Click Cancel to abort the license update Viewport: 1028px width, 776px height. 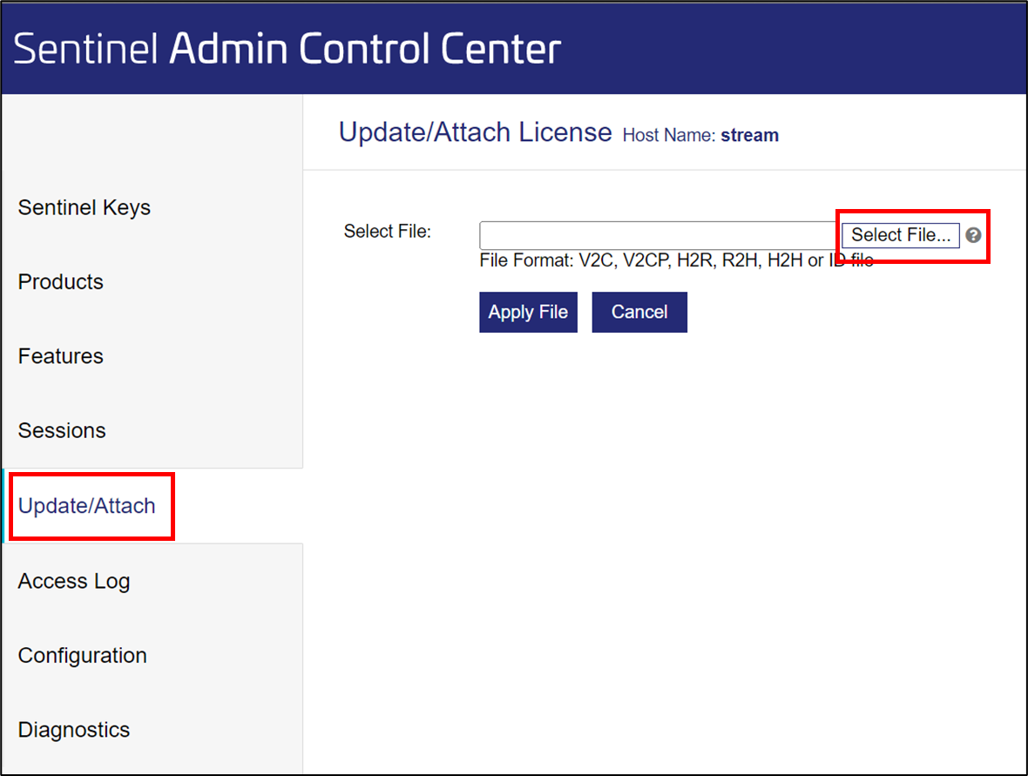coord(639,312)
